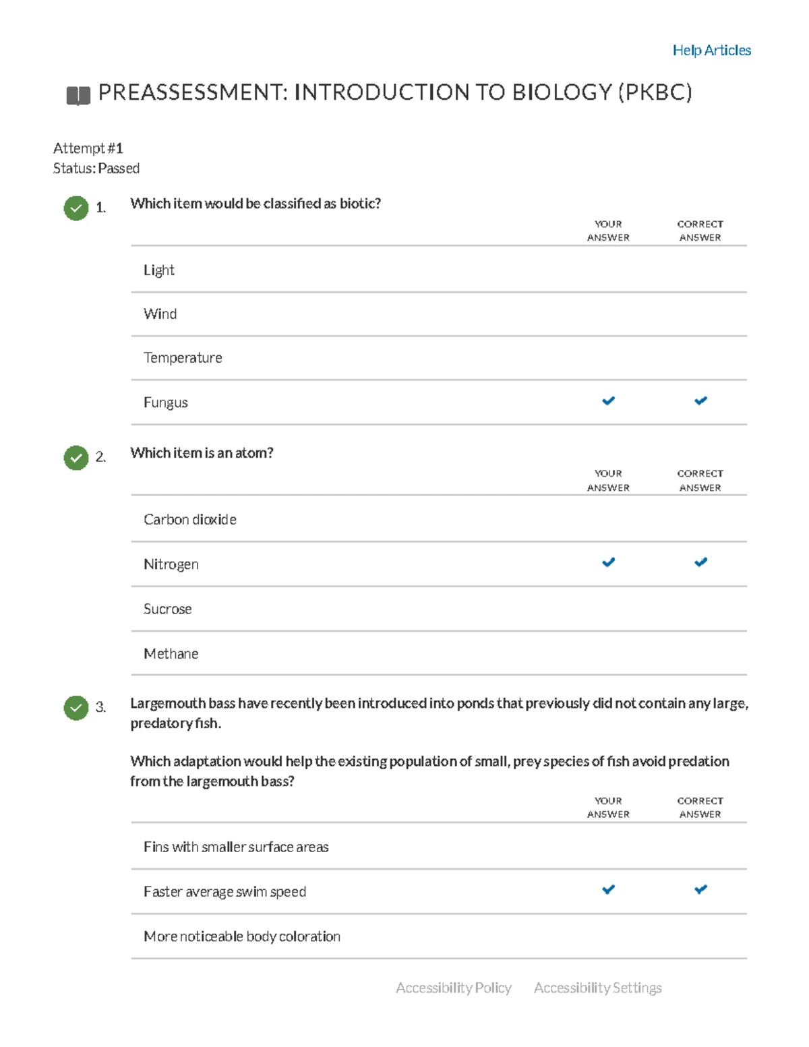
Task: Click Your Answer checkmark for Faster average swim speed
Action: click(608, 890)
